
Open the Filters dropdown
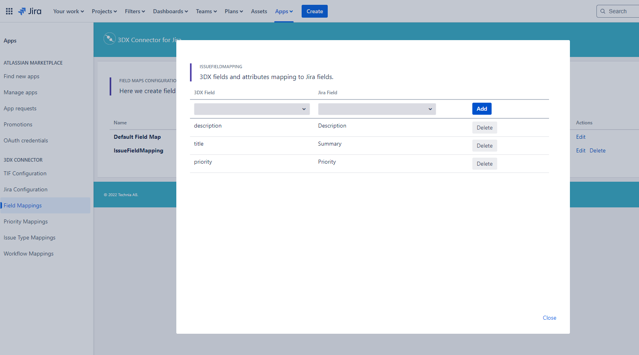(135, 11)
